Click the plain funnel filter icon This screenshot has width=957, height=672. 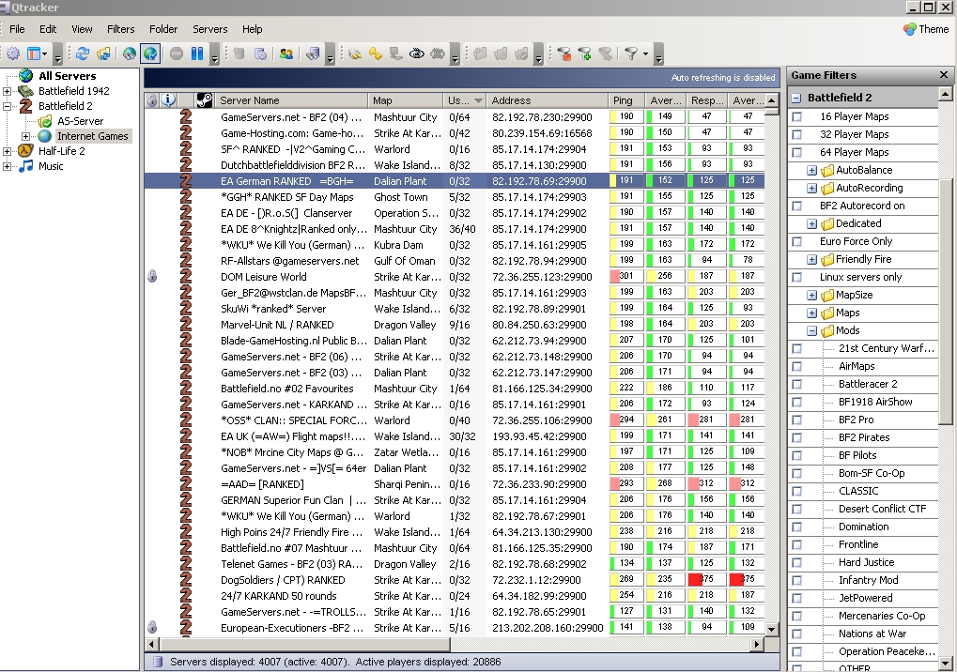coord(631,53)
